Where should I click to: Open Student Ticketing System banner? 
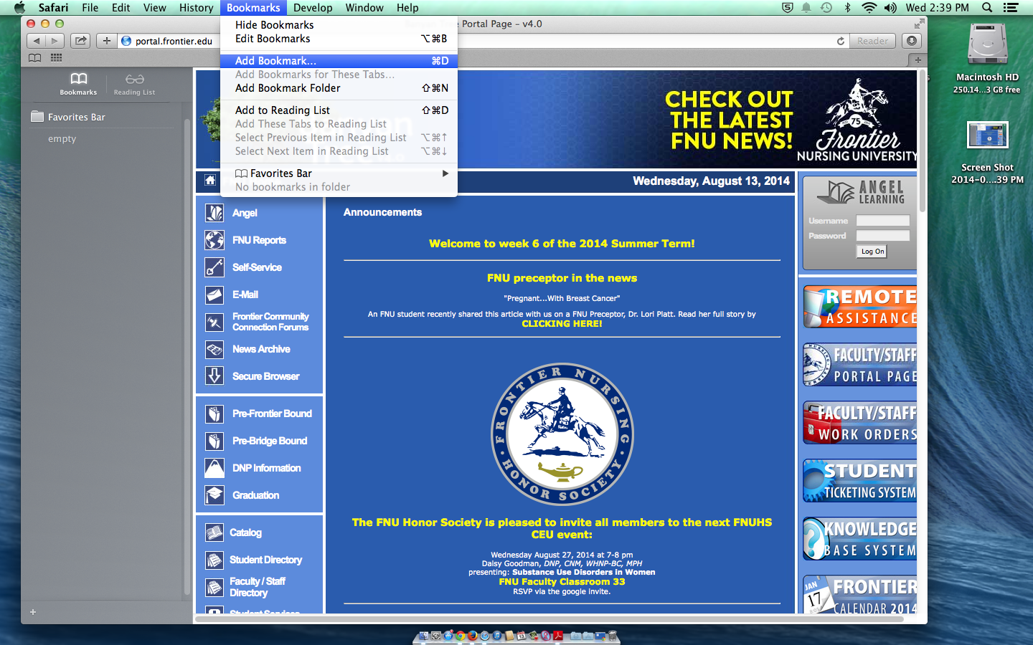[860, 481]
